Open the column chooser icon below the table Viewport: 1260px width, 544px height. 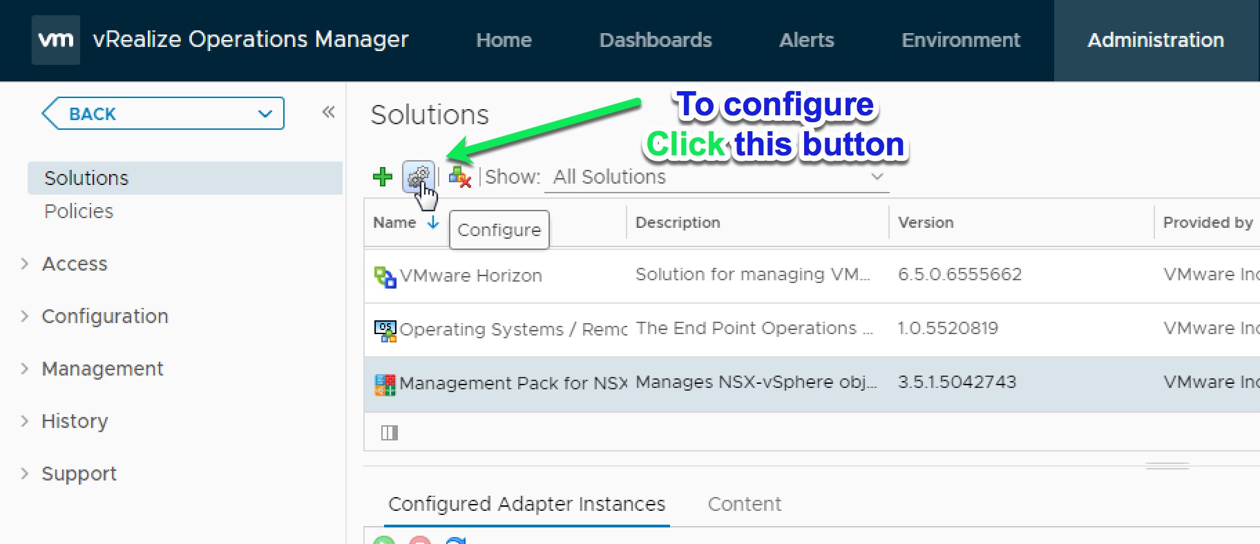coord(390,433)
